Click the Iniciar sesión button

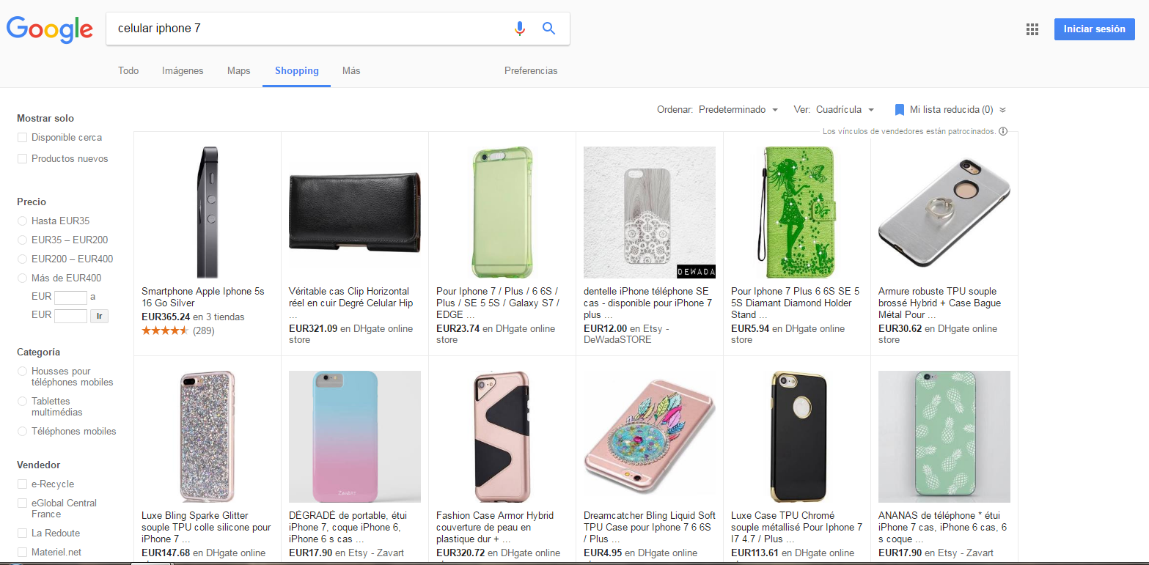click(1094, 29)
